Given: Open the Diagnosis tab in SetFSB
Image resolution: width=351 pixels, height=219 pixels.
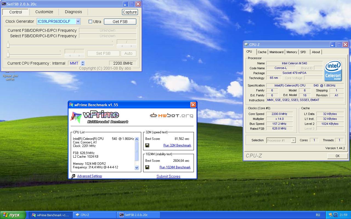Looking at the screenshot, I should (x=73, y=12).
